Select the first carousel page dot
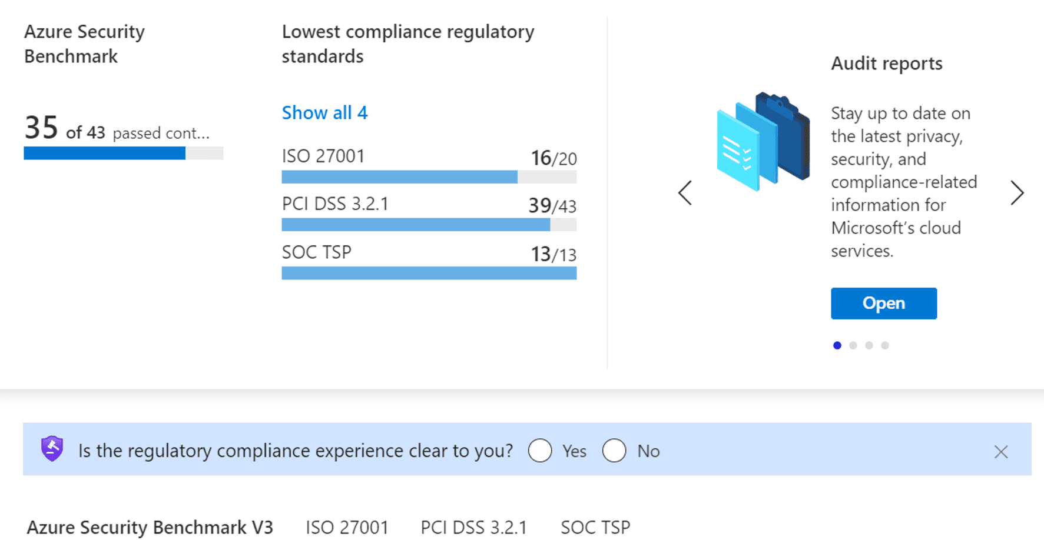Image resolution: width=1044 pixels, height=540 pixels. [x=837, y=345]
